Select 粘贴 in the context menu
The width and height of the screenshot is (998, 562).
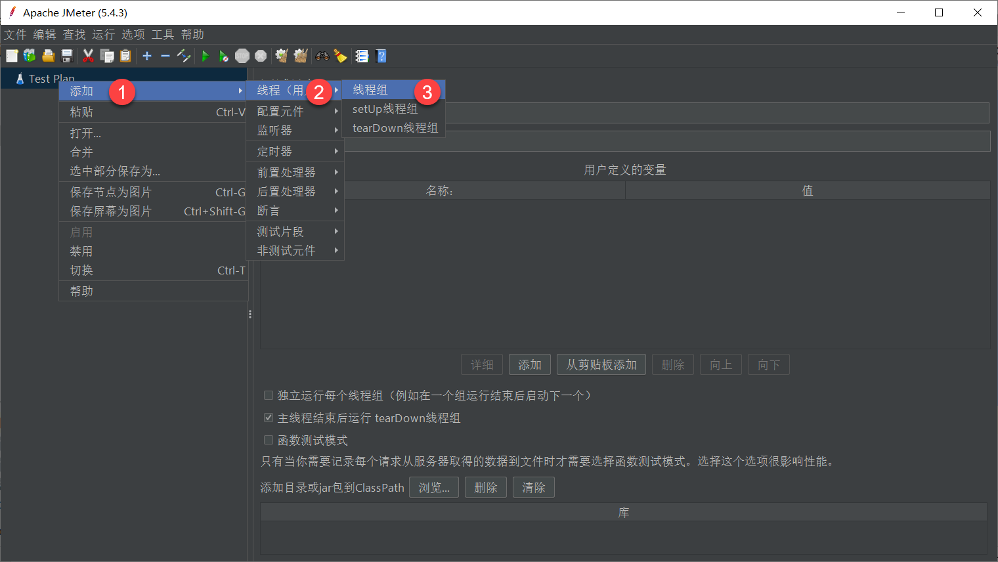(x=153, y=112)
